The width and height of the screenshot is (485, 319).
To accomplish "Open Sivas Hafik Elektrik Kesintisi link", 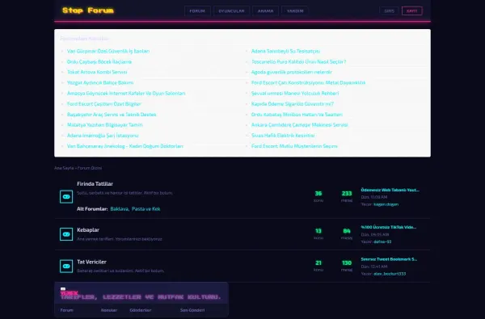I will [x=283, y=136].
